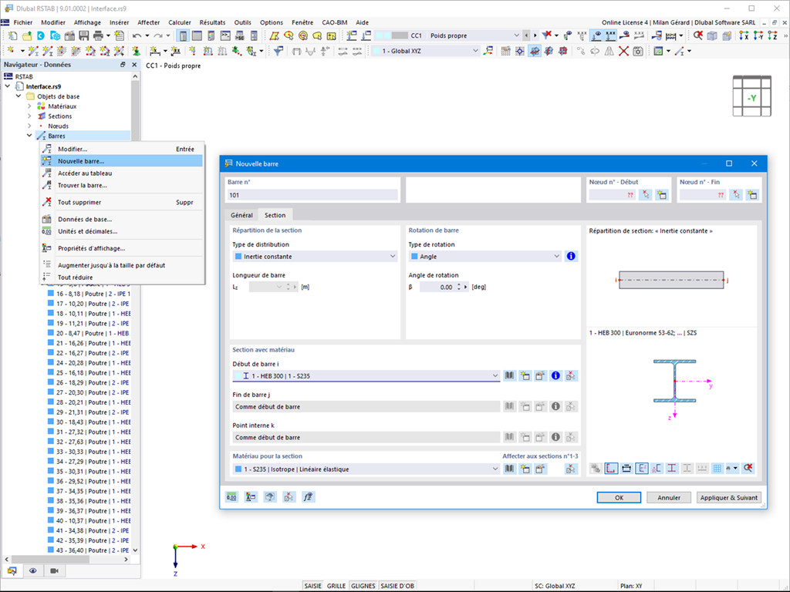Image resolution: width=790 pixels, height=592 pixels.
Task: Click the undo arrow icon
Action: [x=137, y=35]
